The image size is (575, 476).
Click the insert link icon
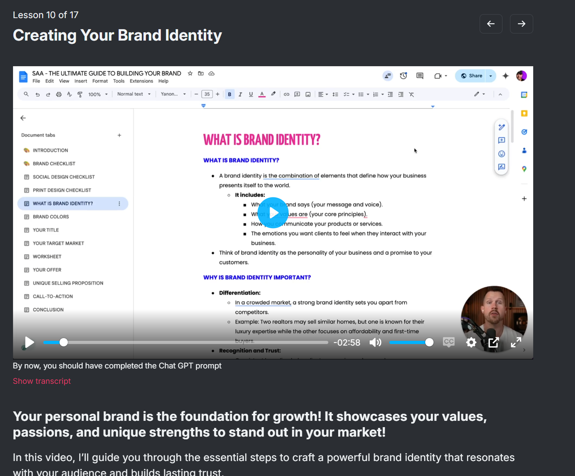pos(287,94)
